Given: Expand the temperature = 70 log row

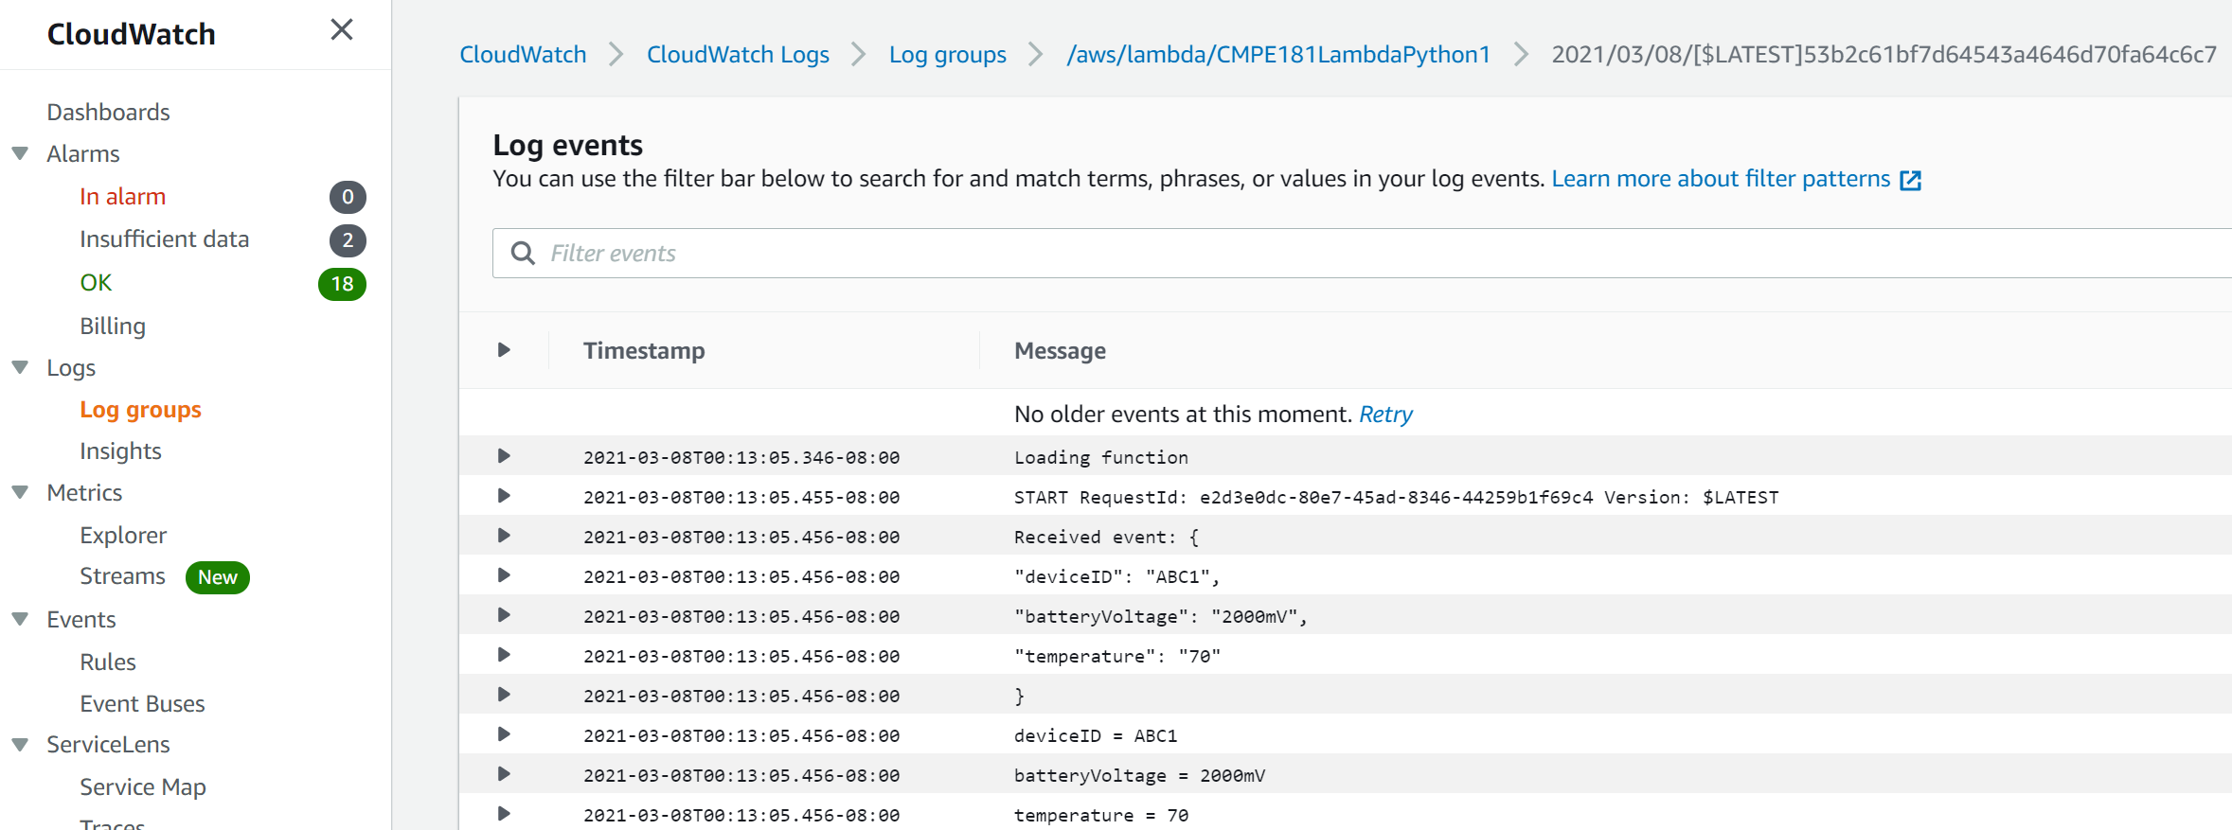Looking at the screenshot, I should pyautogui.click(x=504, y=814).
